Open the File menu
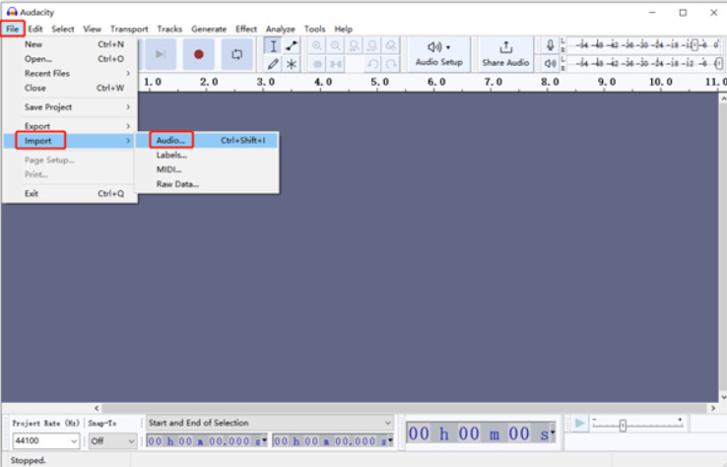The width and height of the screenshot is (727, 467). [x=12, y=29]
